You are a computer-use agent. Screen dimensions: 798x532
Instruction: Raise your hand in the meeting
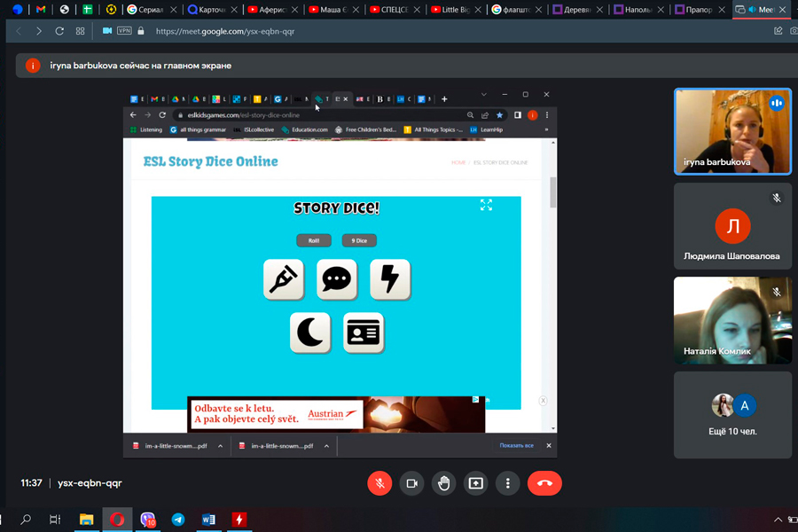[x=443, y=483]
